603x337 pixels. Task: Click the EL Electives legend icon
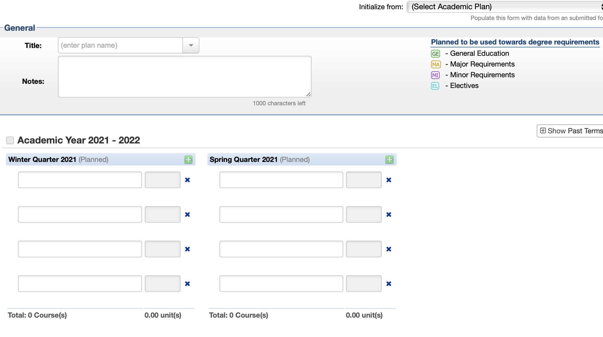point(435,86)
